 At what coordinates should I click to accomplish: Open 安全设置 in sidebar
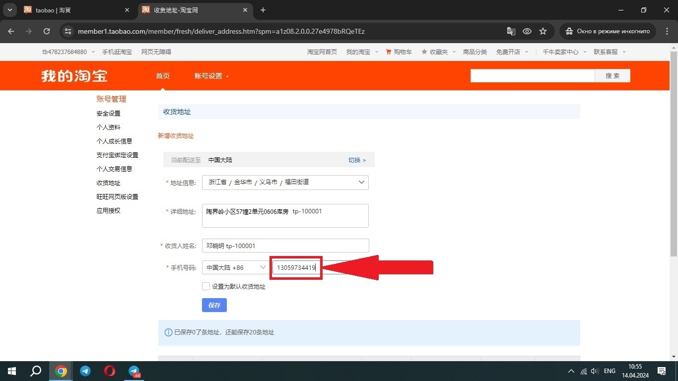[x=108, y=114]
